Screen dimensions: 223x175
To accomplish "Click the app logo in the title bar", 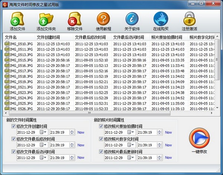I will pos(5,5).
